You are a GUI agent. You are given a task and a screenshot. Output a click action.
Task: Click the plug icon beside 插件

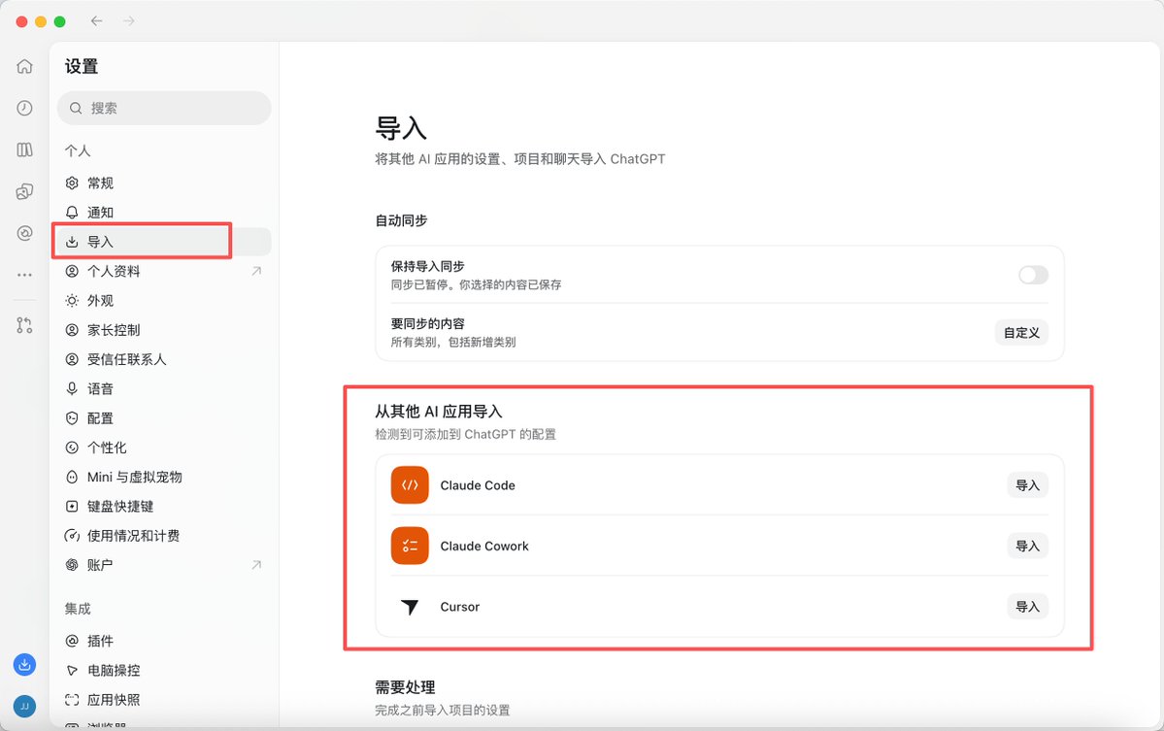point(72,641)
